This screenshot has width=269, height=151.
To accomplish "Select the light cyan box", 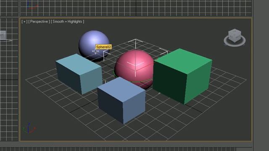I will point(79,73).
